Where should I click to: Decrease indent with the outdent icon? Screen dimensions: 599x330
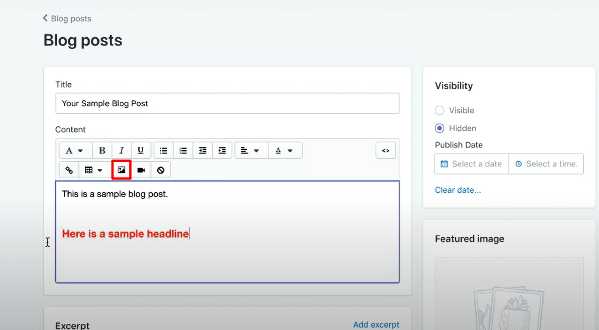coord(203,150)
